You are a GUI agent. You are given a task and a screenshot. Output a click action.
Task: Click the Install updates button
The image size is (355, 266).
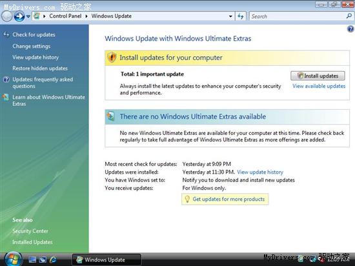(318, 76)
